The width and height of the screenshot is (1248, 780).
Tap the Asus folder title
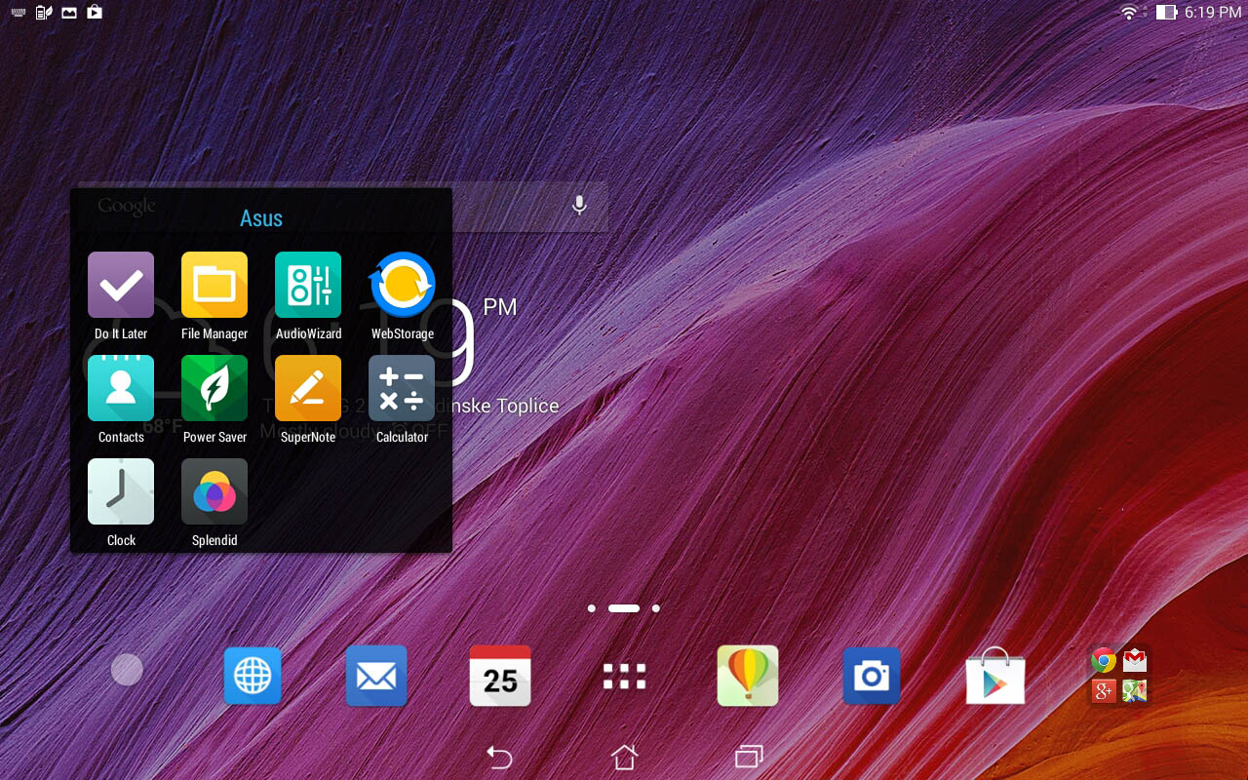click(261, 218)
